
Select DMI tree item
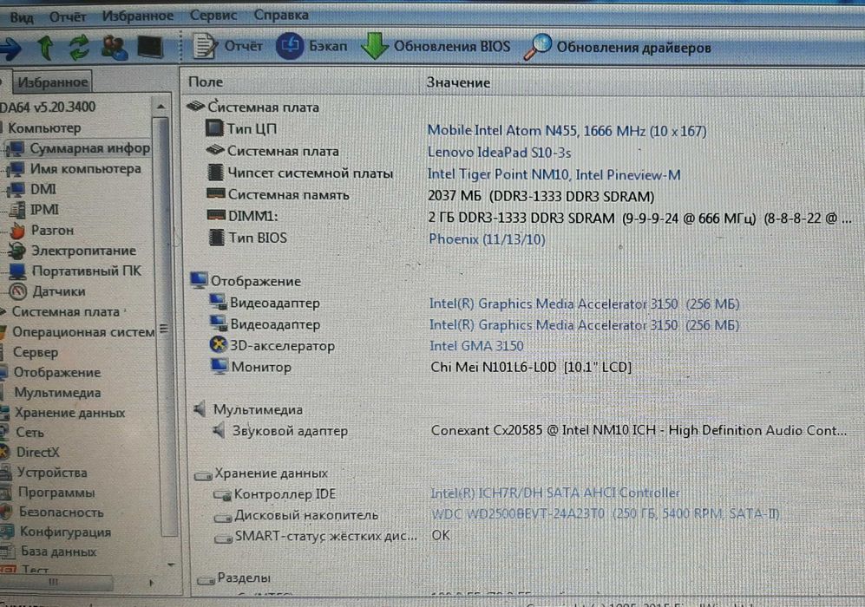43,189
